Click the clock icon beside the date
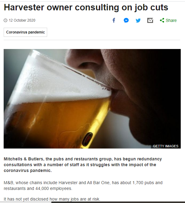 (x=5, y=20)
